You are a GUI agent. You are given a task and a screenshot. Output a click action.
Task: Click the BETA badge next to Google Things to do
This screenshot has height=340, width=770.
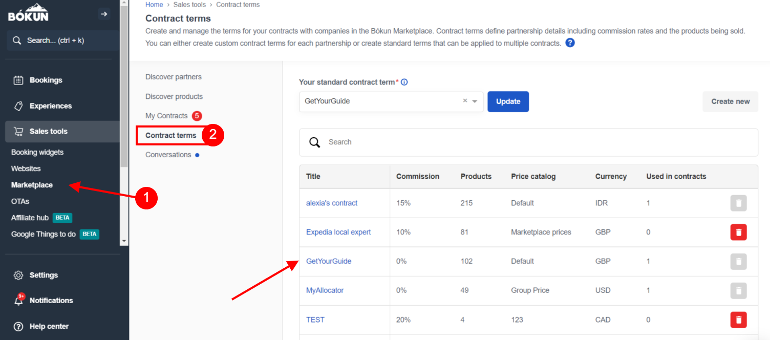[x=90, y=234]
